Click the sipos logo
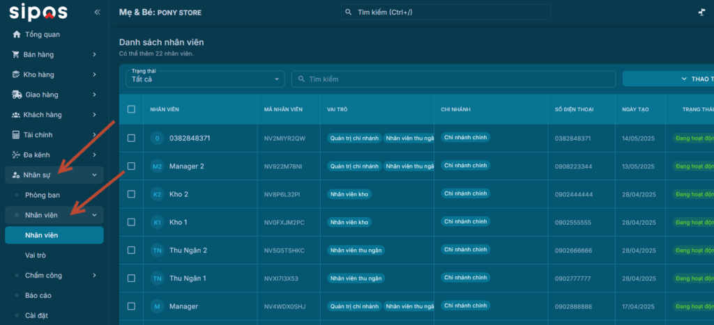 click(x=38, y=13)
